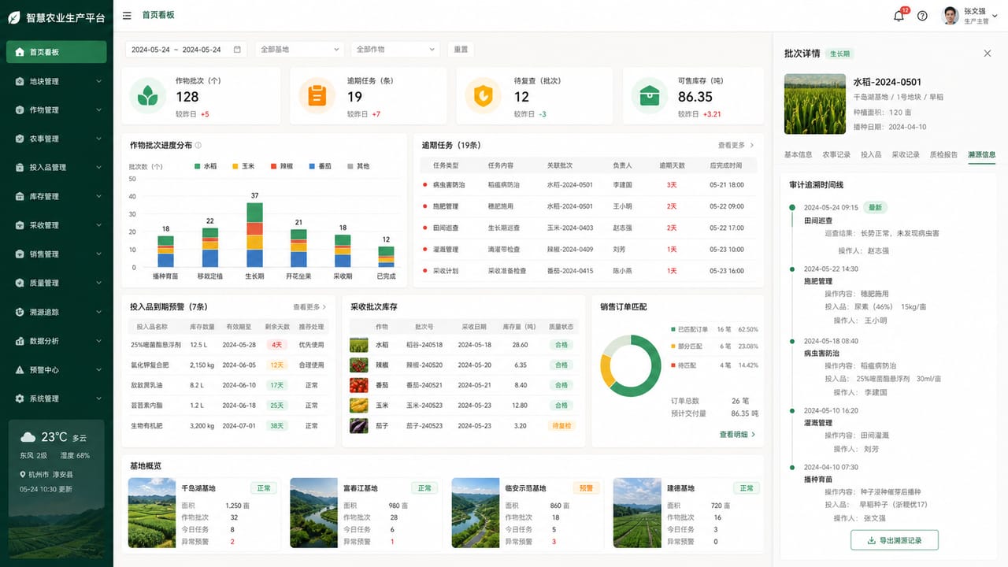This screenshot has height=567, width=1008.
Task: Click the 投入品管理 sidebar icon
Action: pos(20,168)
